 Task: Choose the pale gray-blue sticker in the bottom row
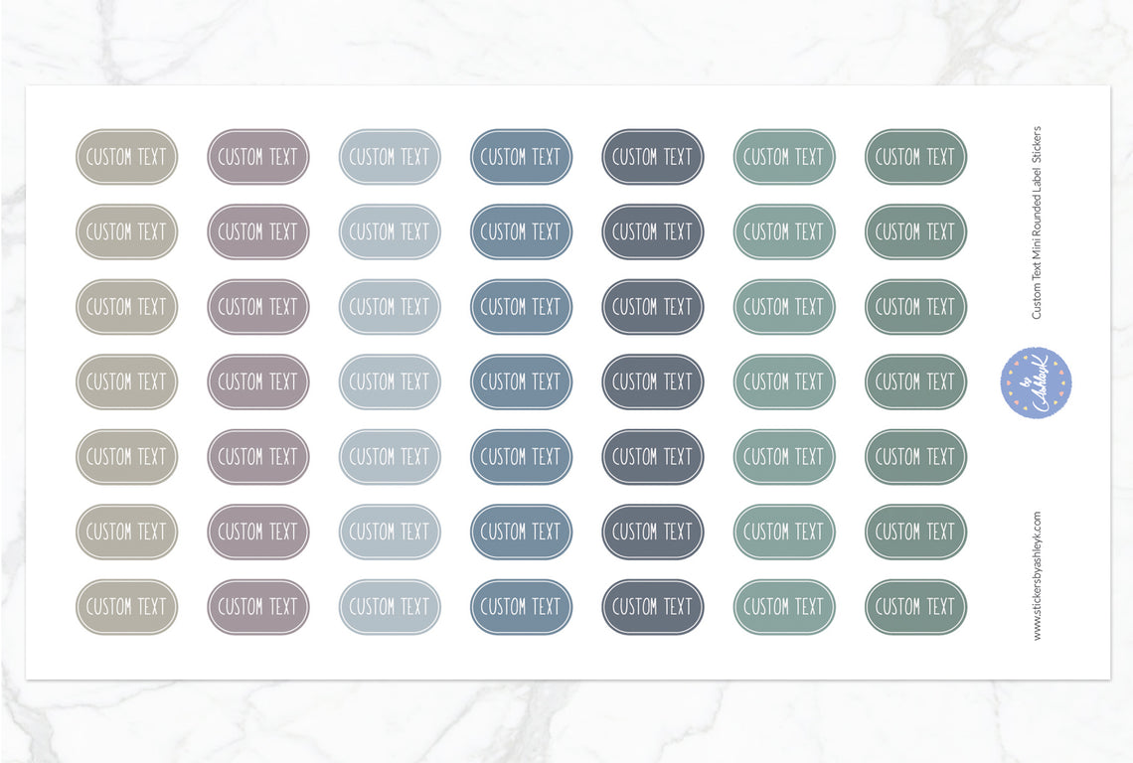[390, 607]
